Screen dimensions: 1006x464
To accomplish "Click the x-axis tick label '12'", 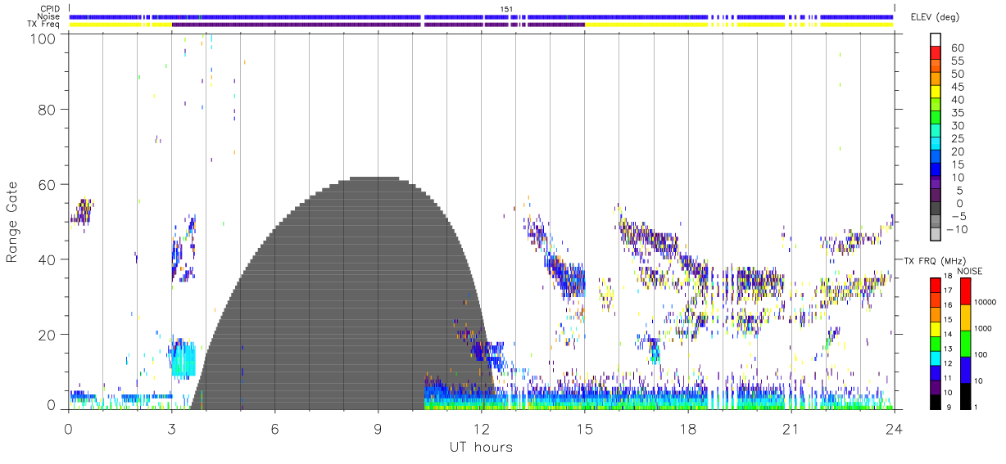I will pos(481,428).
